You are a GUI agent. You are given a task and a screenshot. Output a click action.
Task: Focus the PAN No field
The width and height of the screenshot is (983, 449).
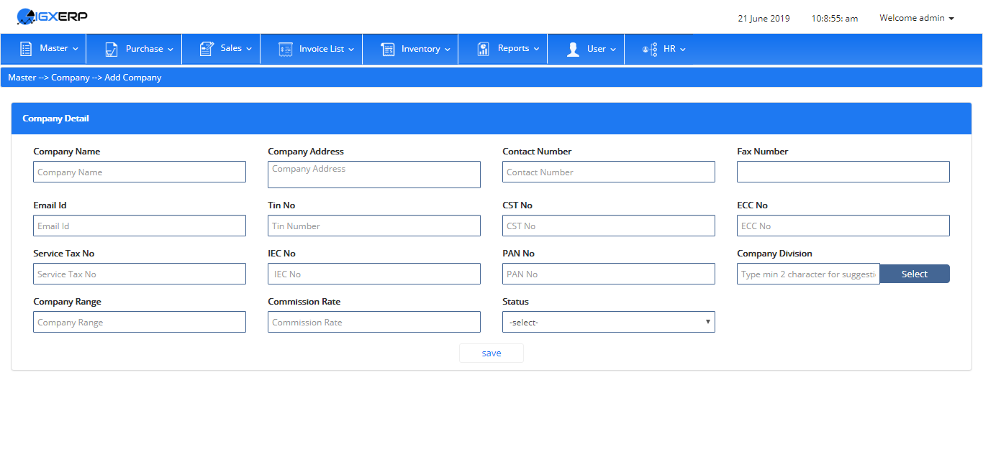[609, 274]
